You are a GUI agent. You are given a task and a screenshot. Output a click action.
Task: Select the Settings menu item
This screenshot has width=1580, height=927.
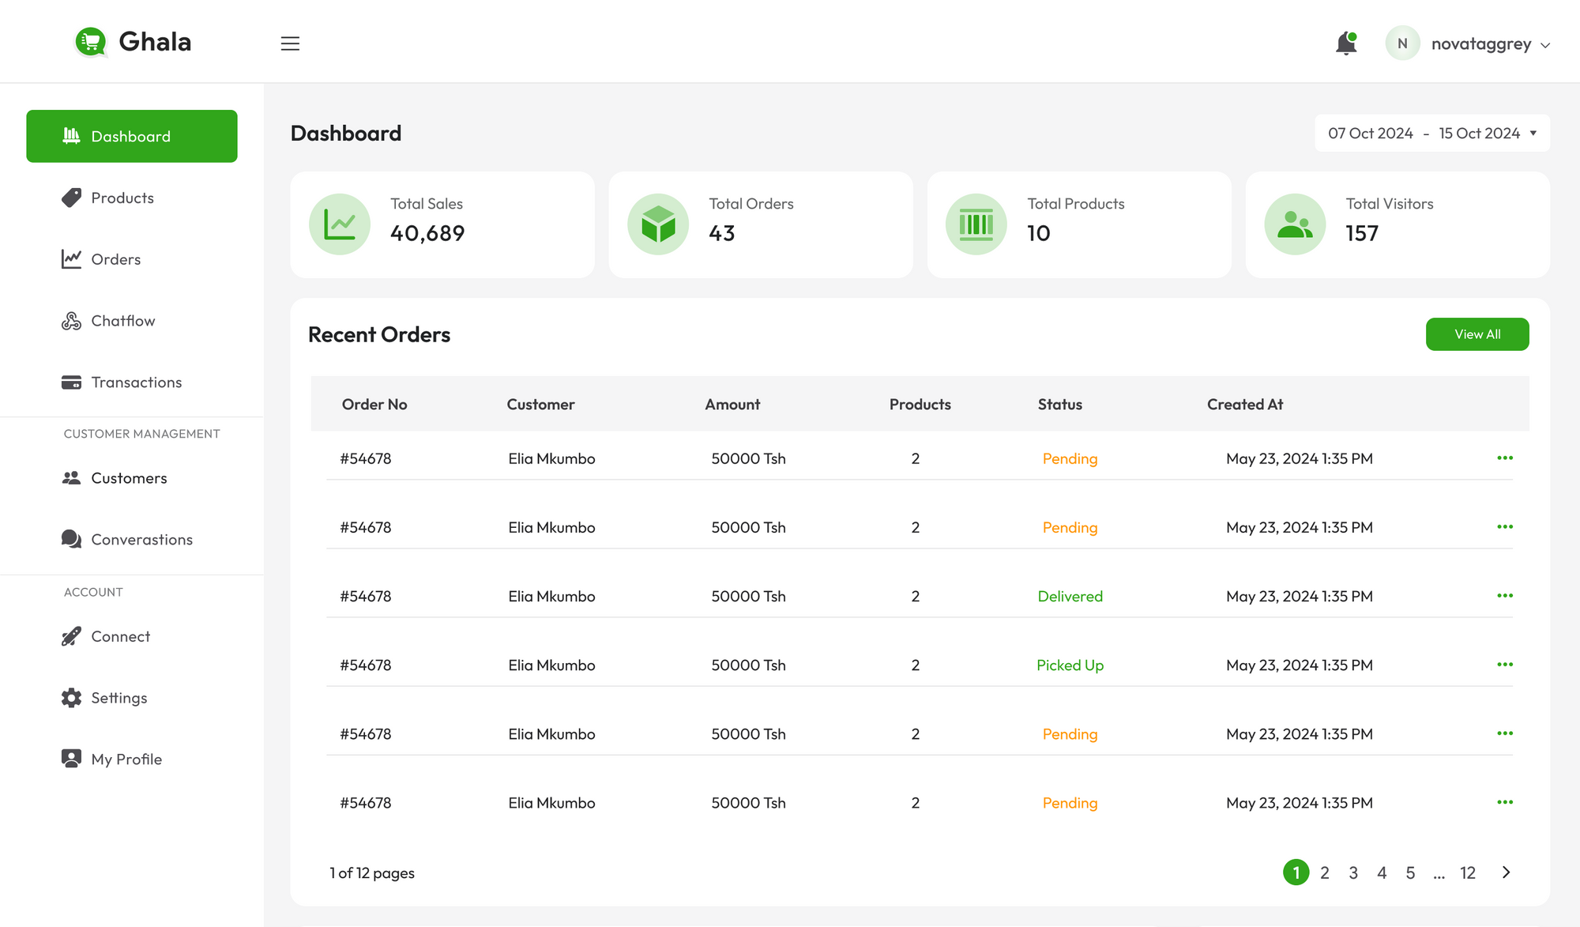coord(119,696)
